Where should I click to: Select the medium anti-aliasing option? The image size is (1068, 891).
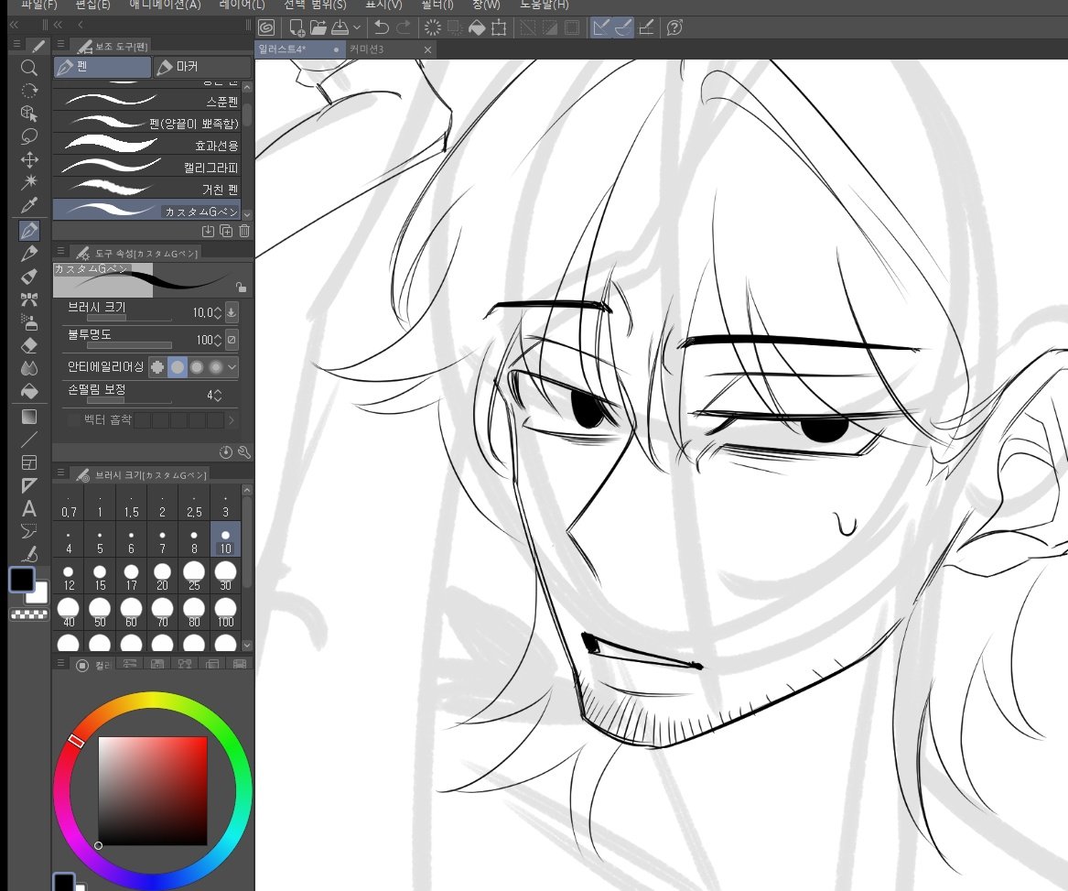click(197, 367)
